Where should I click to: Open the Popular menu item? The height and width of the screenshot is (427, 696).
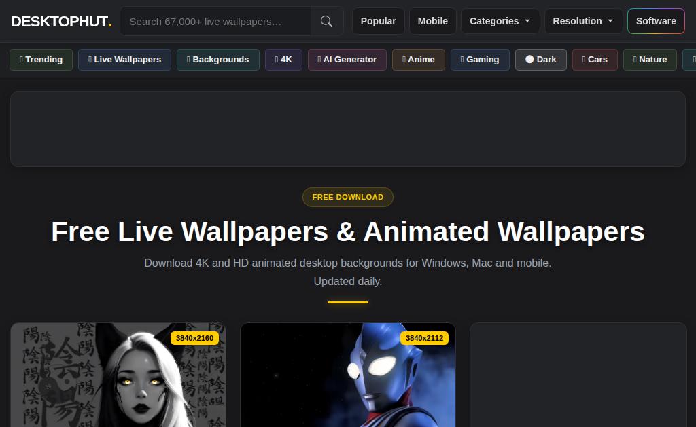(378, 21)
